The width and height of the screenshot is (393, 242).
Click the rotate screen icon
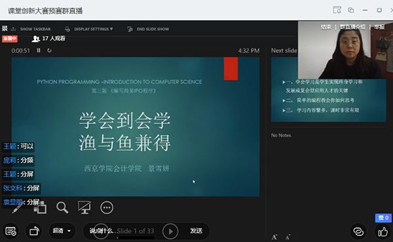[34, 232]
